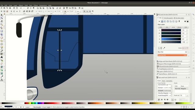This screenshot has width=195, height=110.
Task: Select the Star polygon tool
Action: (2, 41)
